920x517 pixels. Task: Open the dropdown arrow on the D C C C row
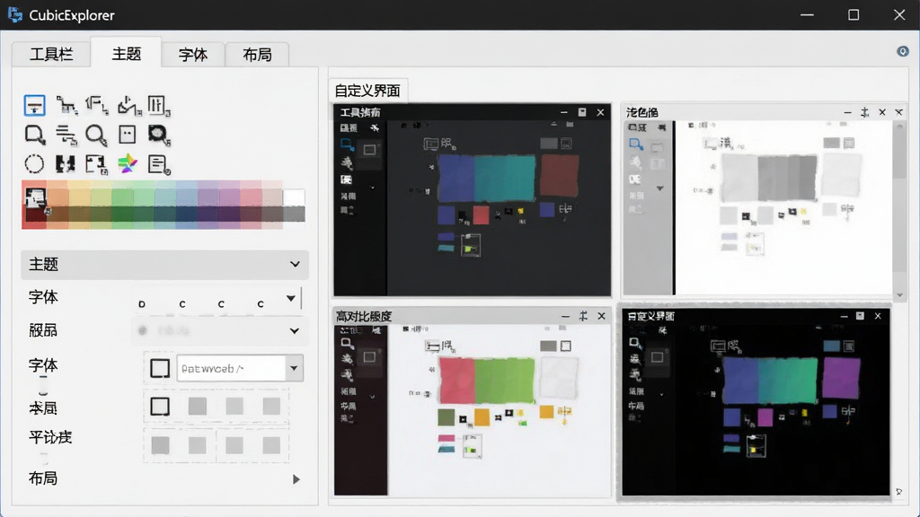click(290, 298)
